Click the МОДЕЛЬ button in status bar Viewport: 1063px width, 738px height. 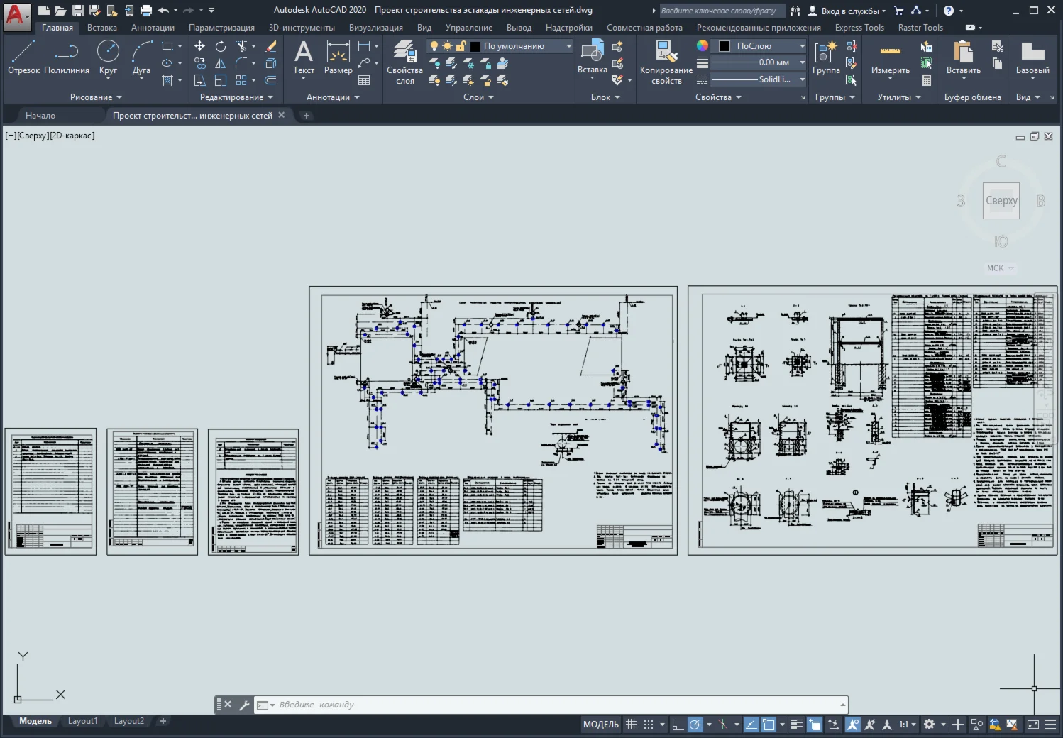(x=601, y=725)
